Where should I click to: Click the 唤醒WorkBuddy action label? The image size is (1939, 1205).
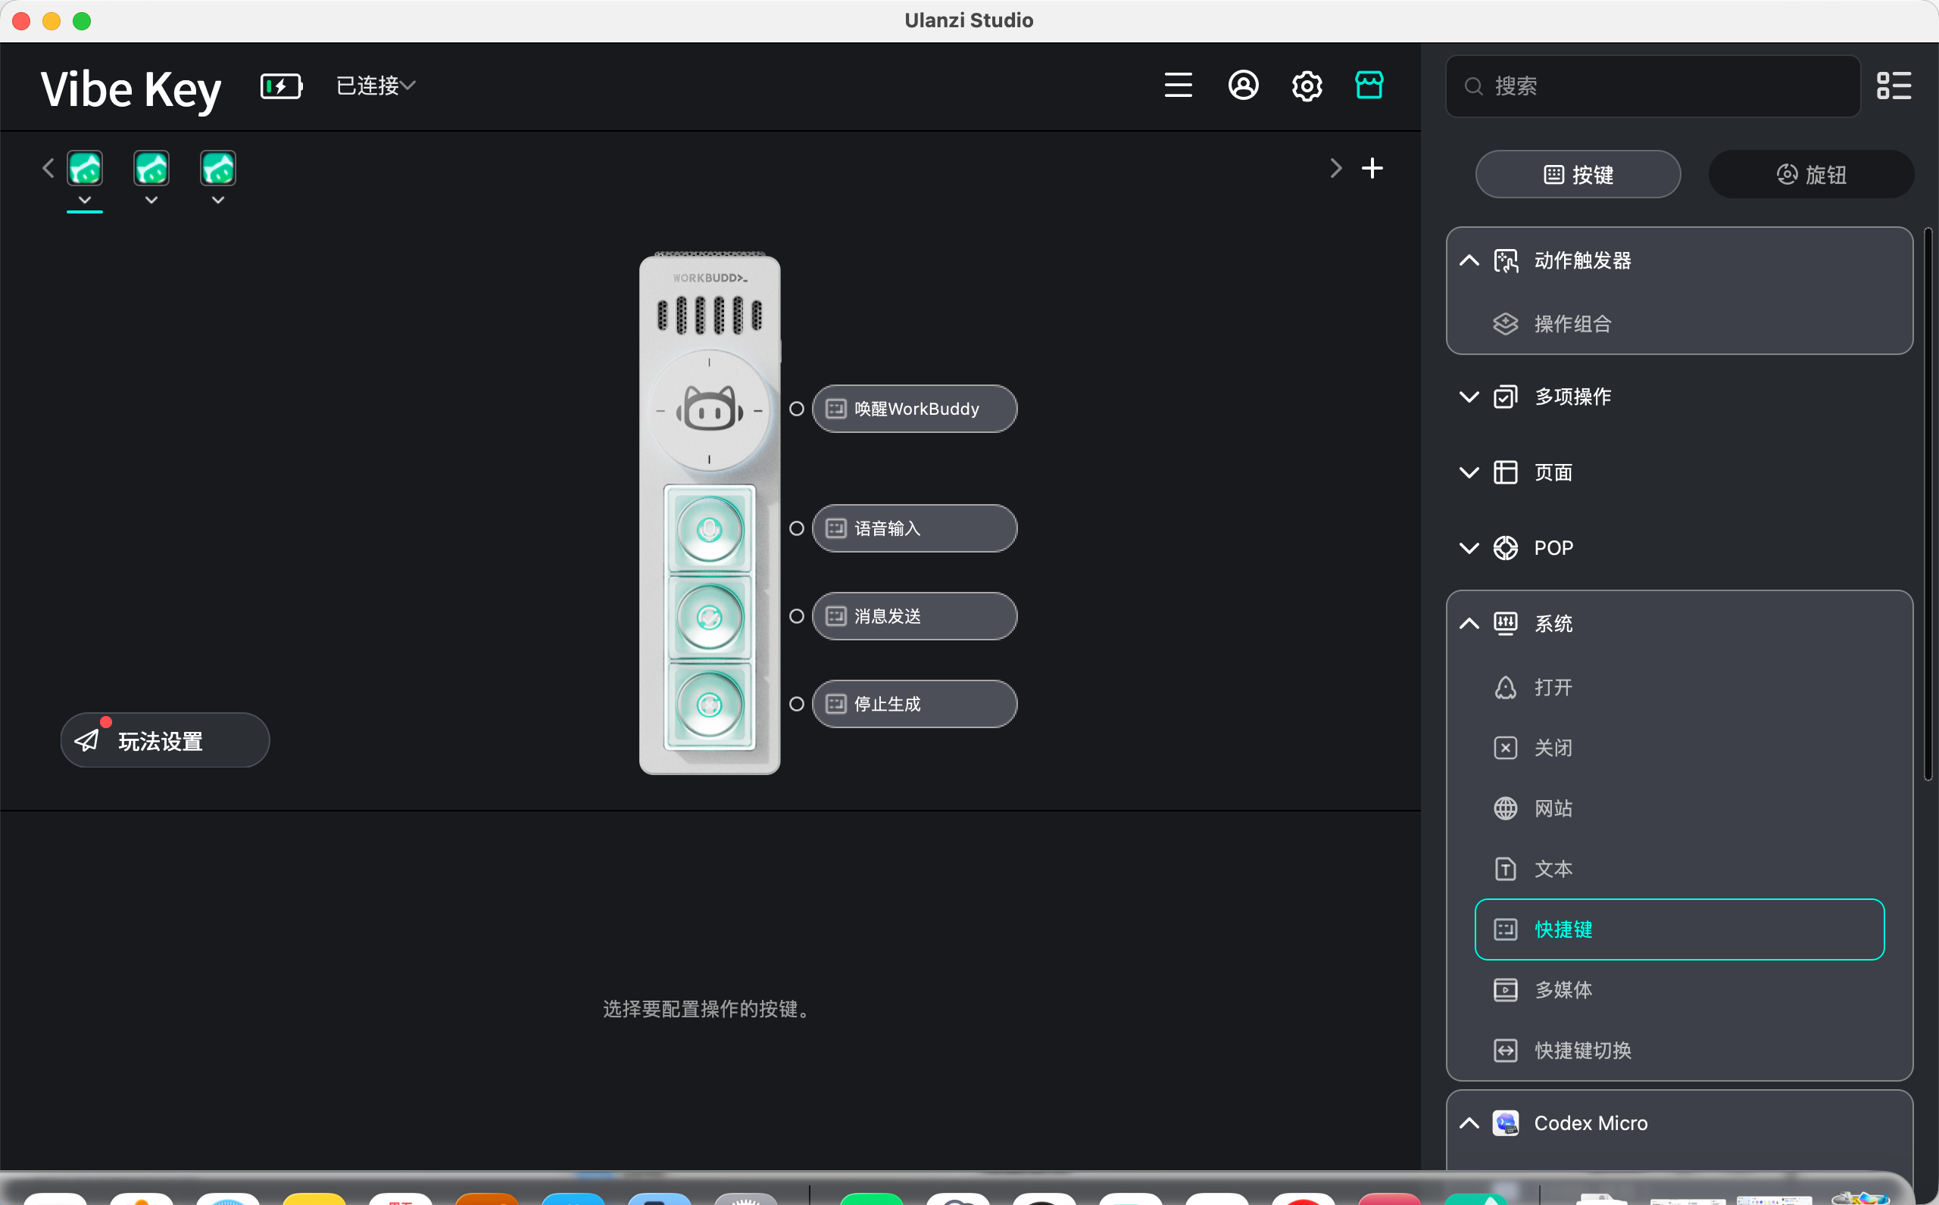(x=914, y=409)
